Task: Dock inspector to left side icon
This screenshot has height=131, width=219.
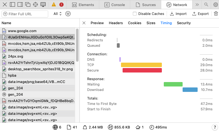Action: (x=12, y=4)
